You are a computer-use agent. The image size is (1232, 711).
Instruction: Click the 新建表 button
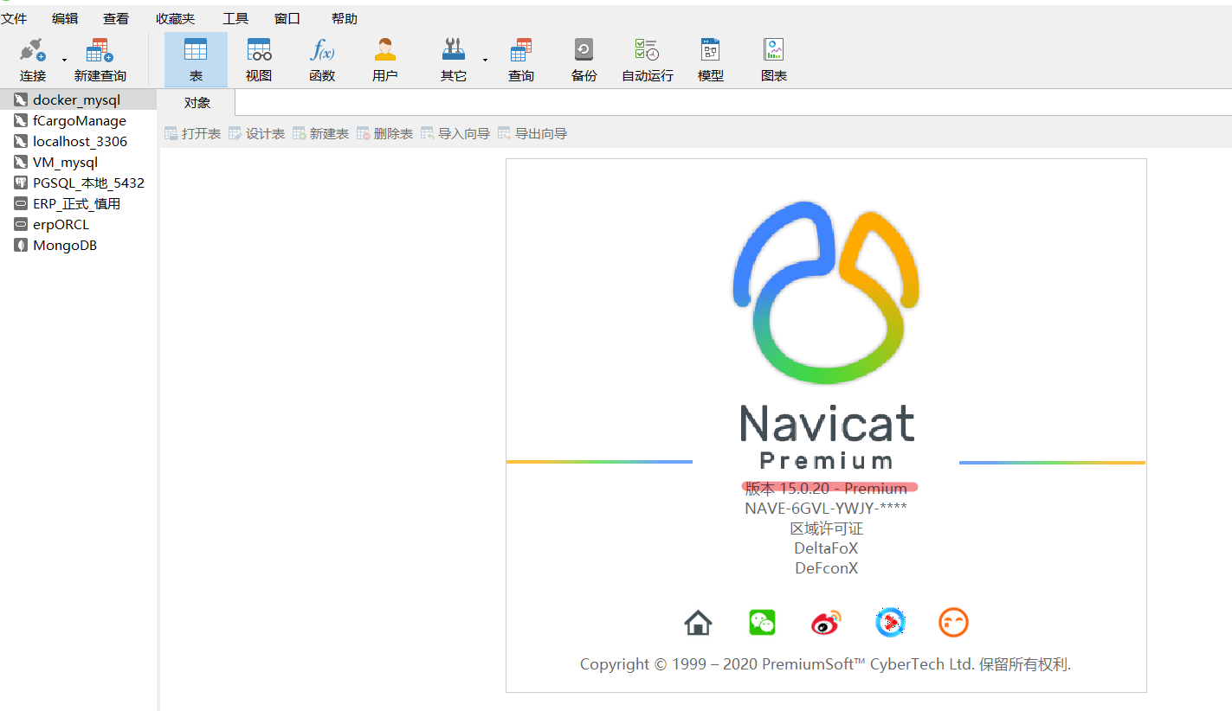pyautogui.click(x=320, y=134)
